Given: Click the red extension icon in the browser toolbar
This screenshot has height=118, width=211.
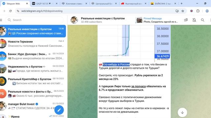Looking at the screenshot, I should 192,11.
